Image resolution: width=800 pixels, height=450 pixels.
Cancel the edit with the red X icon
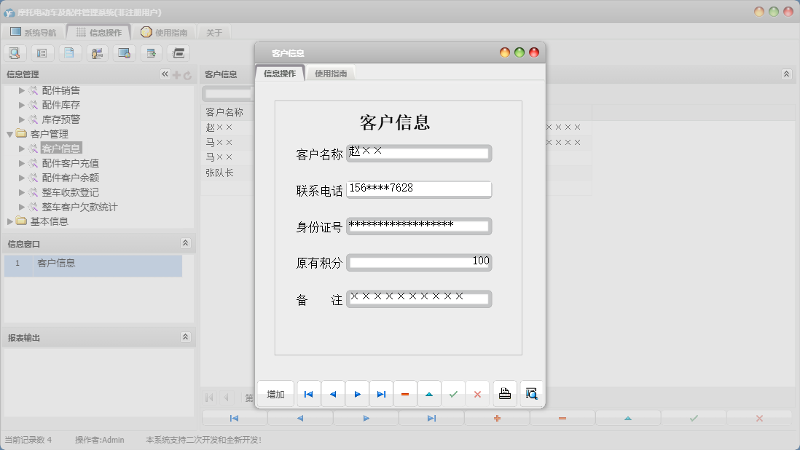coord(477,394)
